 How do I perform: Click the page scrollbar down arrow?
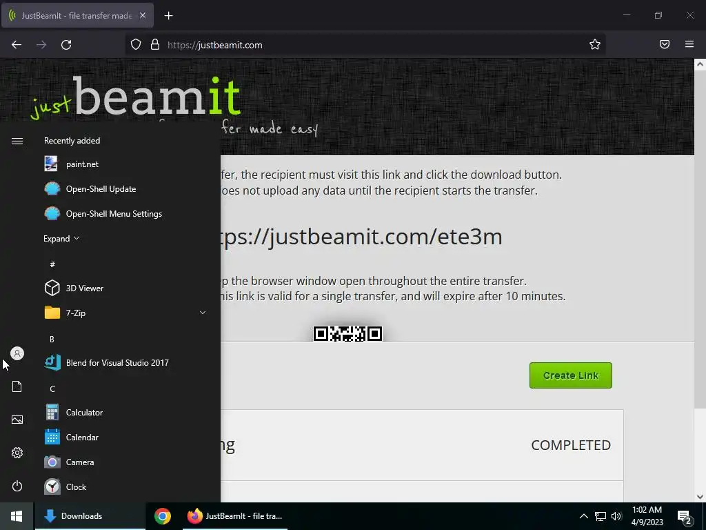pyautogui.click(x=700, y=497)
